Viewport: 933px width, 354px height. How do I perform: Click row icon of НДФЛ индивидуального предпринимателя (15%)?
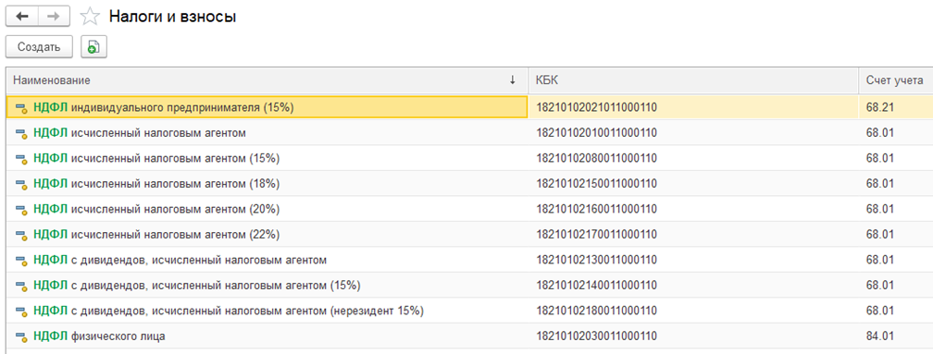21,108
